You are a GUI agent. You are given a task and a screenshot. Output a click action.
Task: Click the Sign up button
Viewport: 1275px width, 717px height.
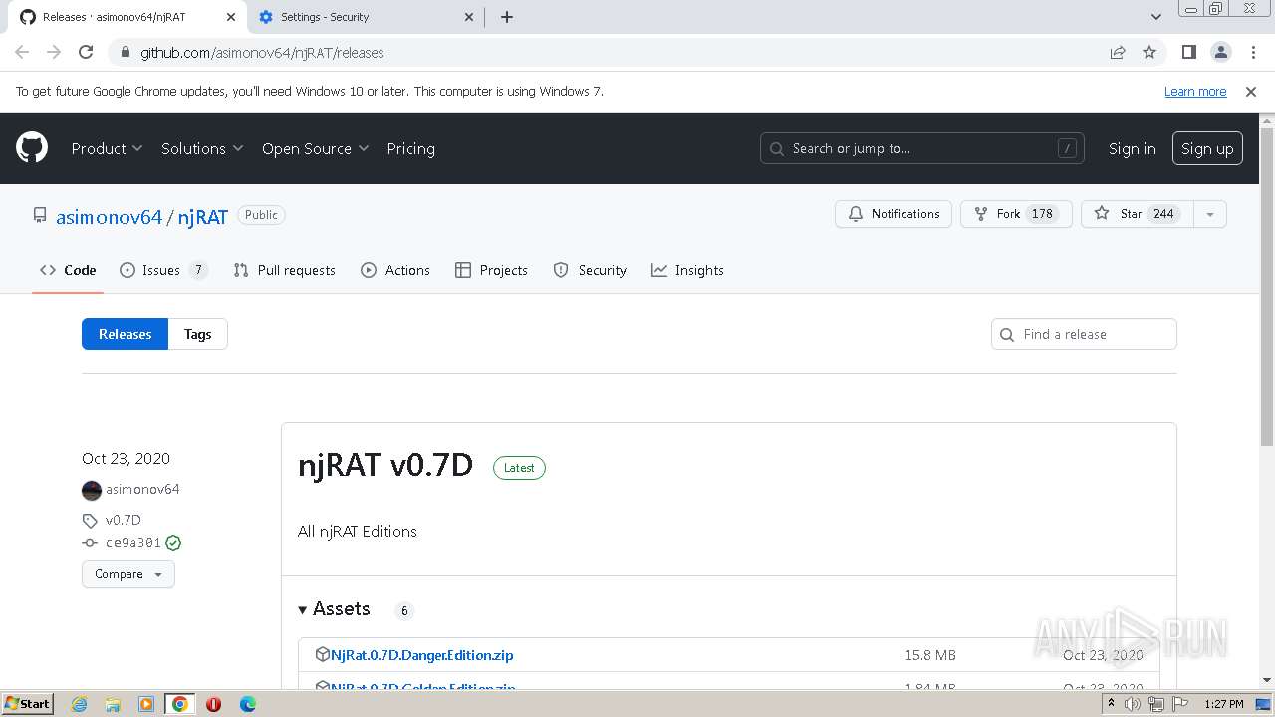tap(1207, 148)
